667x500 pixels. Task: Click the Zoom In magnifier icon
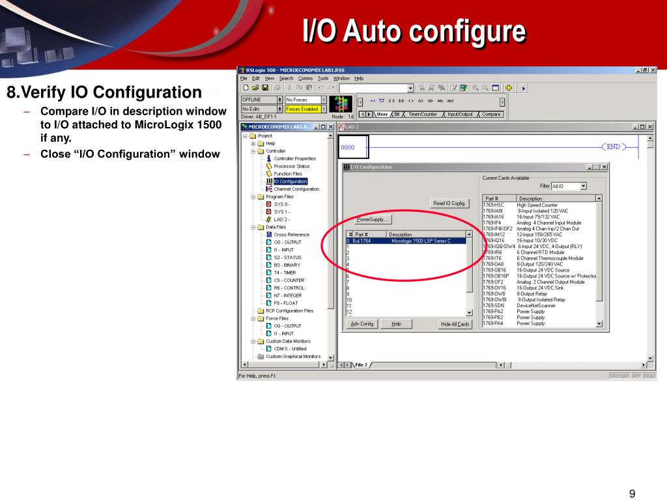coord(475,88)
